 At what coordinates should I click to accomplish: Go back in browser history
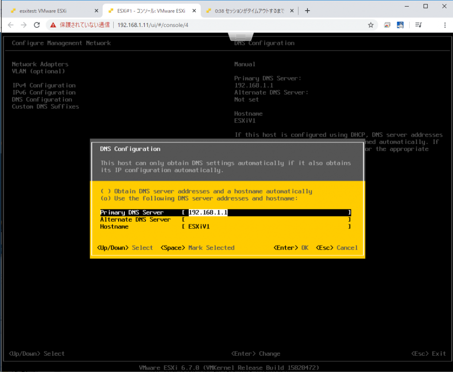(11, 25)
